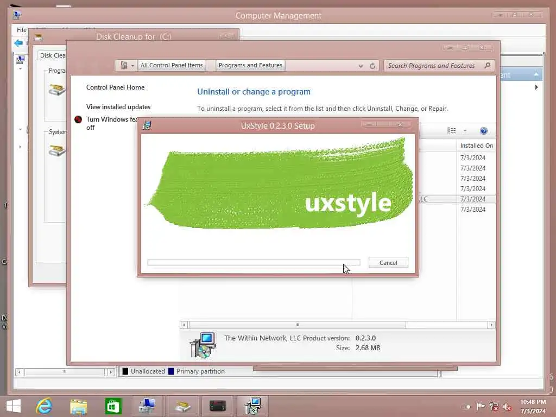Sort by Installed On column header
The image size is (556, 417).
pos(476,146)
